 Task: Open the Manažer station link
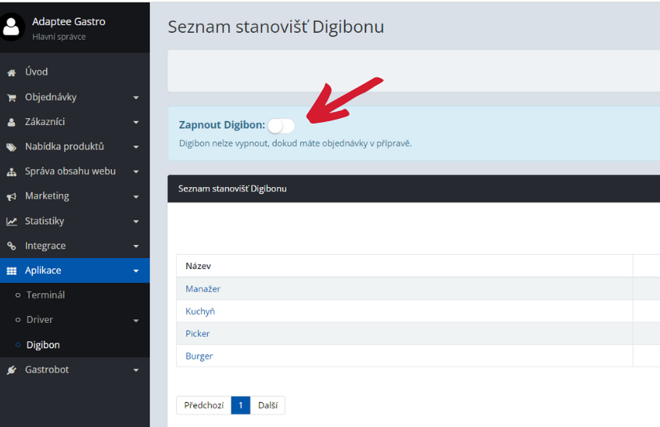(x=203, y=289)
